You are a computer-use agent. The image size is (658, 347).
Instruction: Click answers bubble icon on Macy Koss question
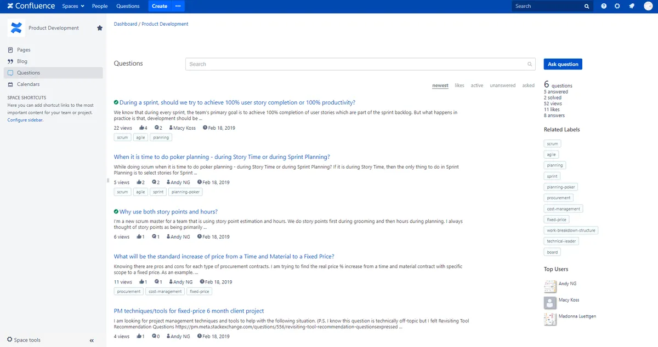pos(157,128)
